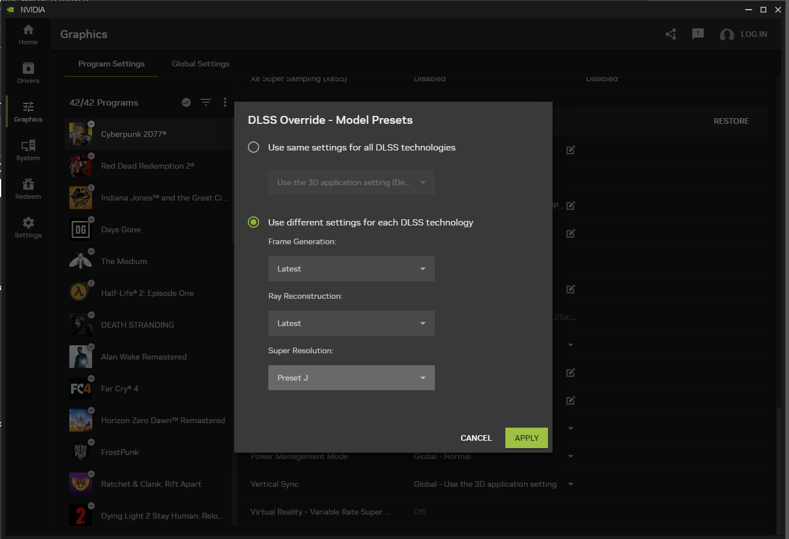Select Days Gone in program list

[x=148, y=229]
